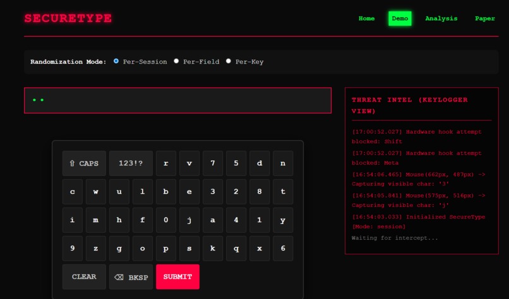Tap the 'p' key on virtual keyboard
This screenshot has width=509, height=299.
(166, 249)
